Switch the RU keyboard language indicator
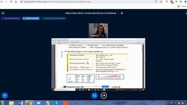Viewport: 187px width, 105px height. click(172, 103)
